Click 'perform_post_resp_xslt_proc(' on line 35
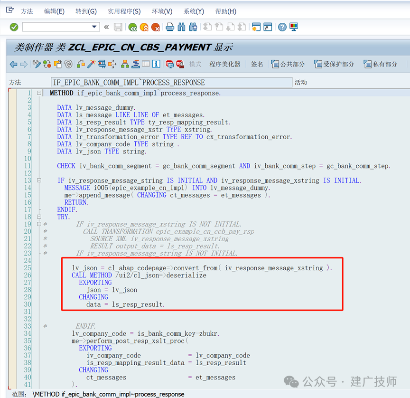Screen dimensions: 410x398 pos(137,341)
